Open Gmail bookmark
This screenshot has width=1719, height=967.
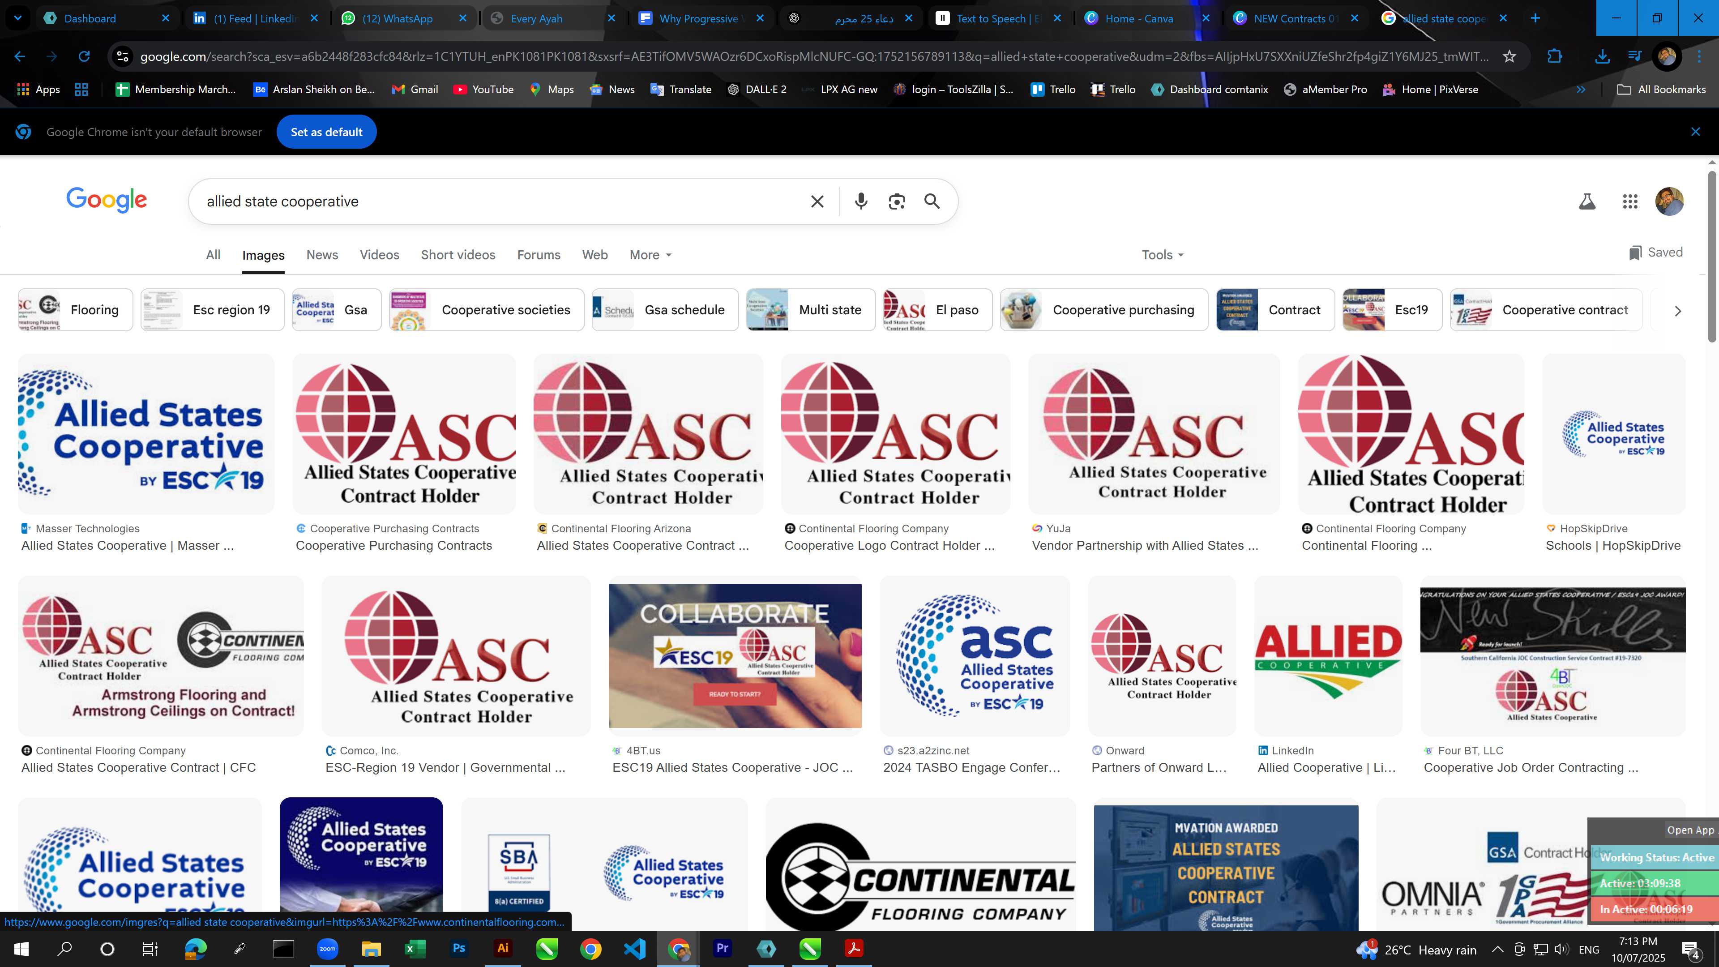click(x=415, y=90)
